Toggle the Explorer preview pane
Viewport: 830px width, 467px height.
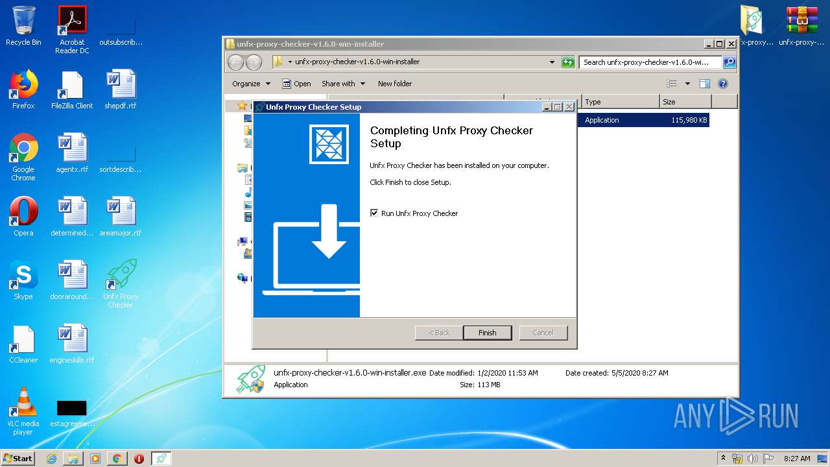pos(705,84)
